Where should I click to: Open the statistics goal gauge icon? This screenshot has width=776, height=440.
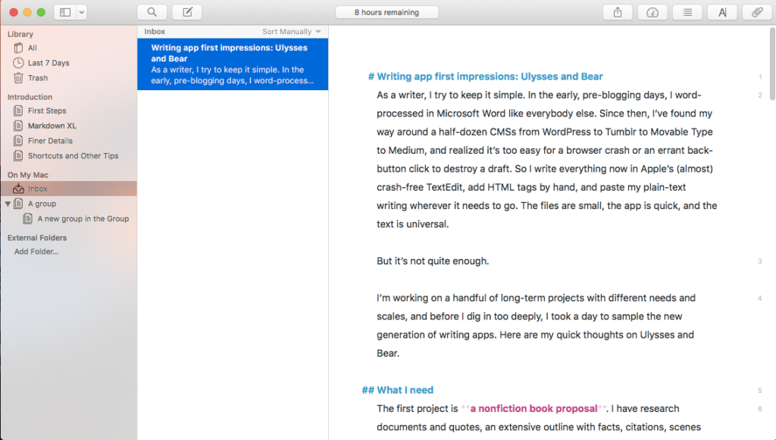[x=652, y=12]
